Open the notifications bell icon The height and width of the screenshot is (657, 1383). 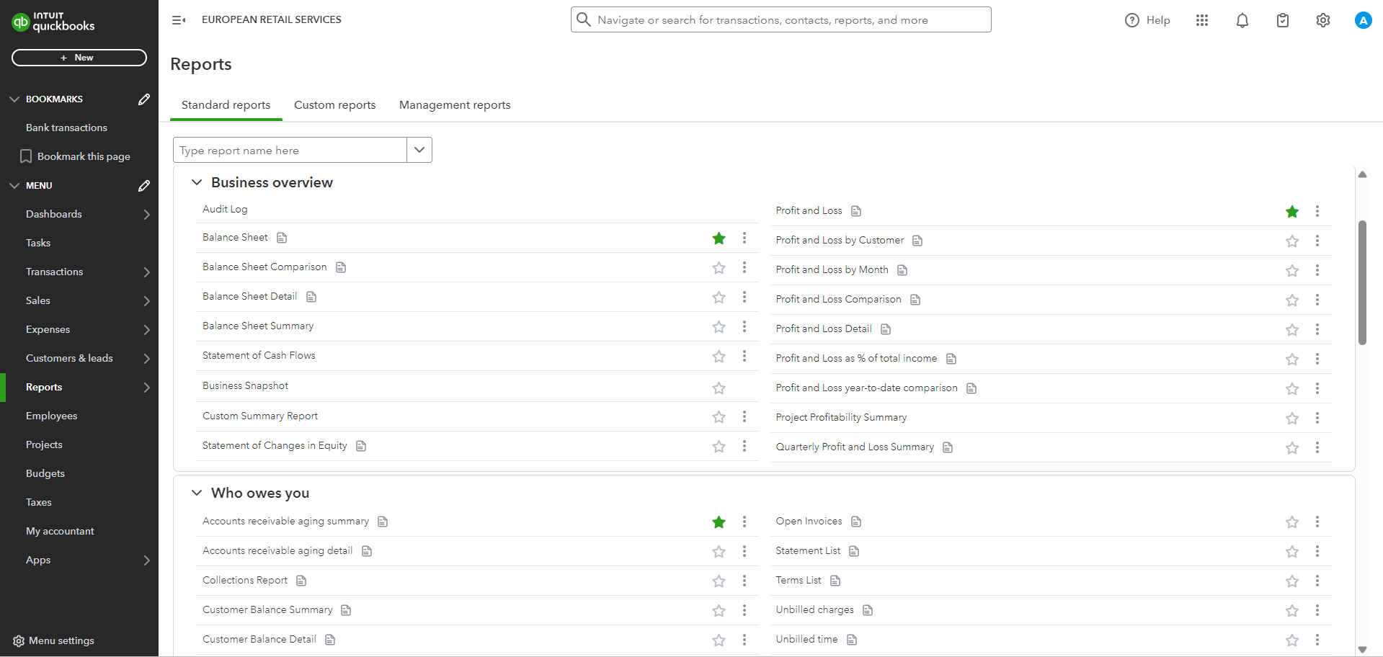tap(1242, 20)
